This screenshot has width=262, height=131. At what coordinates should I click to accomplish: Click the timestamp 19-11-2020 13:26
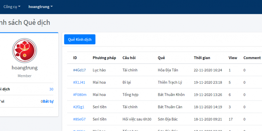(x=208, y=95)
